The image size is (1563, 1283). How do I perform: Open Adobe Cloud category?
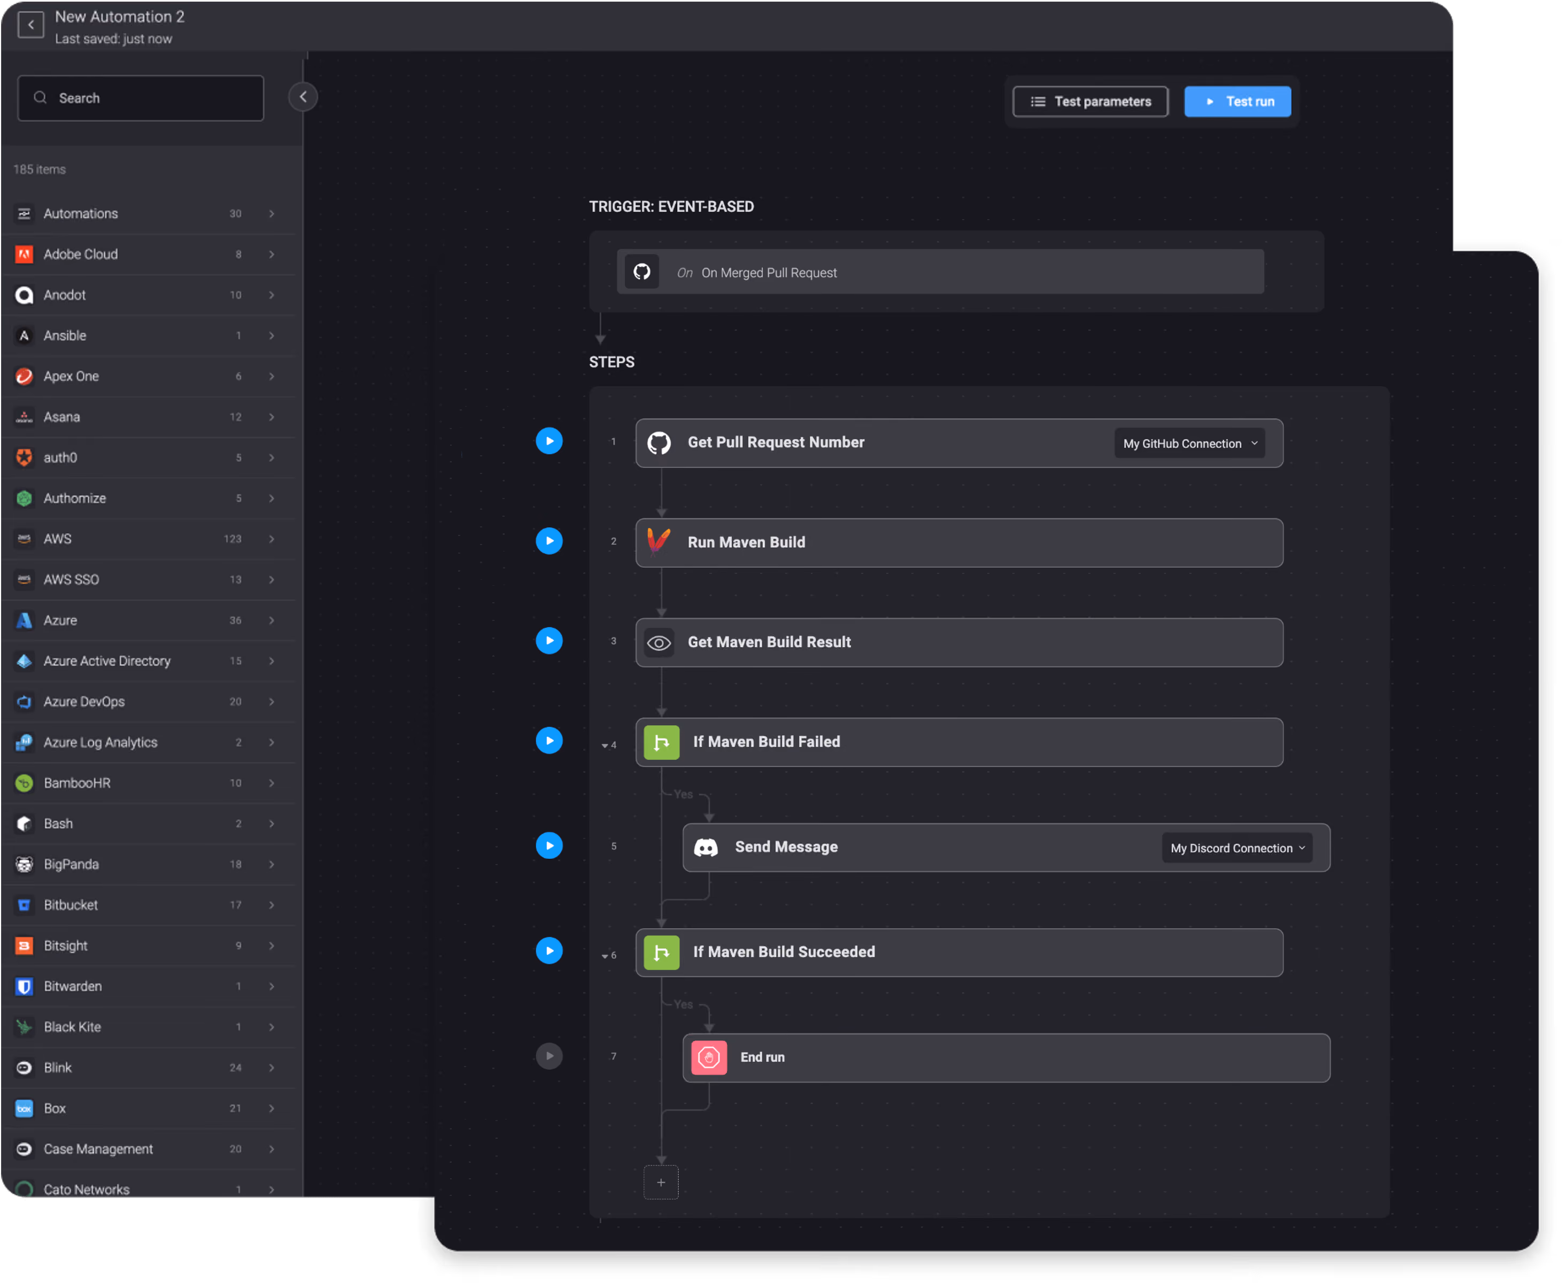[x=148, y=254]
